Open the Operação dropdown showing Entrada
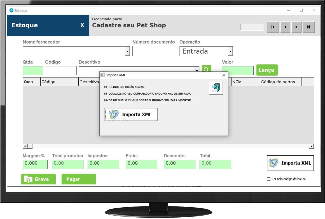Viewport: 325px width, 219px height. point(230,51)
